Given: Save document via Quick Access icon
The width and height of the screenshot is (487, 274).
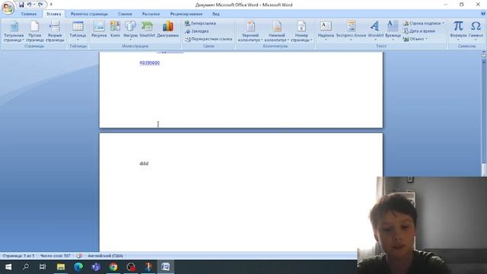Looking at the screenshot, I should coord(21,5).
